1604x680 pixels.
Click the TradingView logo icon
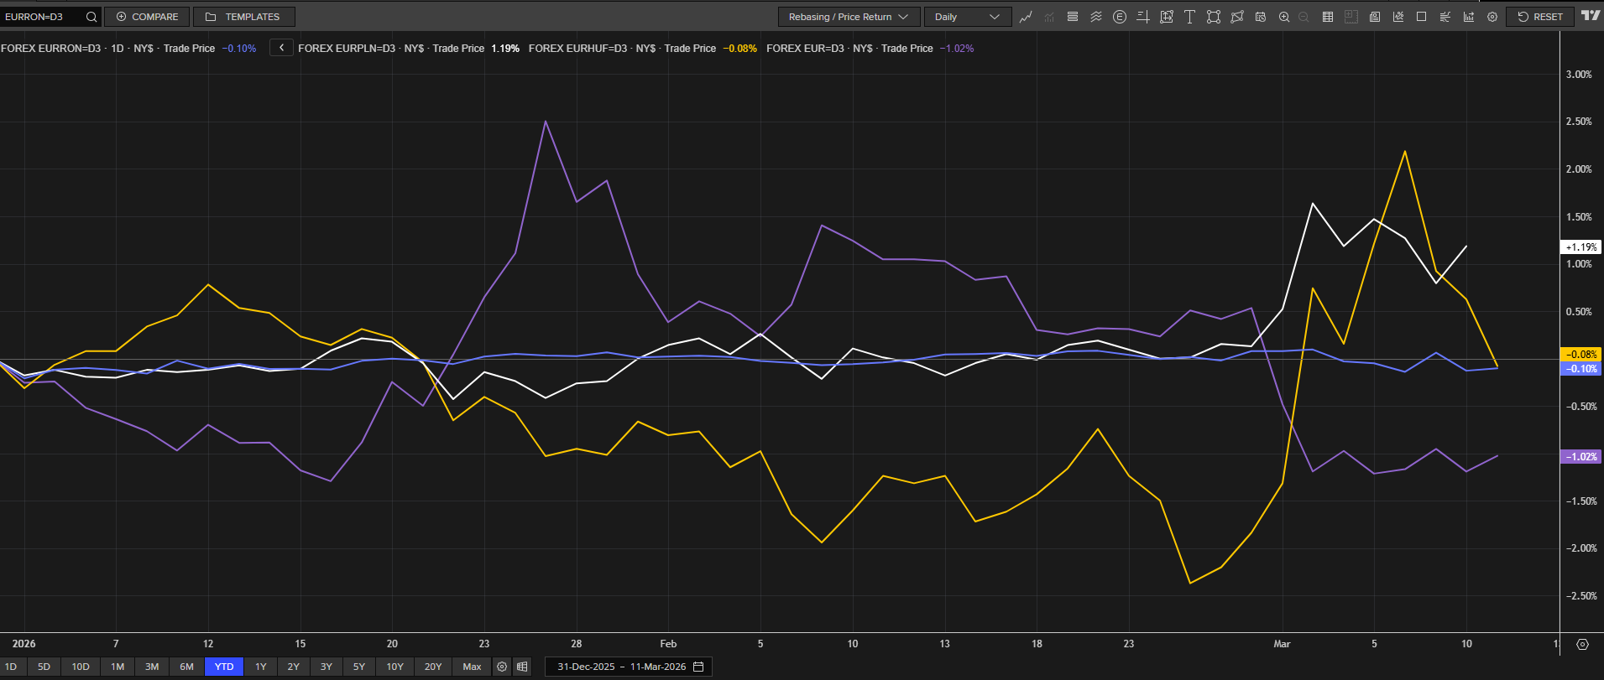pos(1590,16)
